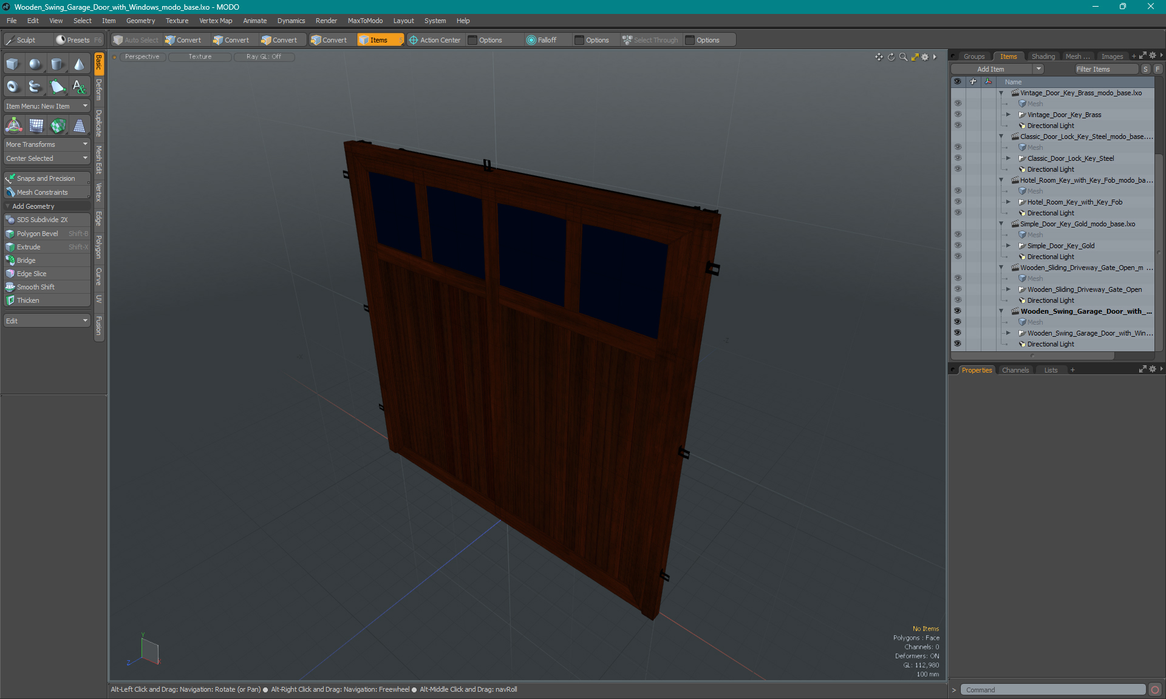Toggle visibility of Hotel_Room_Key_with_Key_Fob item

(x=958, y=202)
